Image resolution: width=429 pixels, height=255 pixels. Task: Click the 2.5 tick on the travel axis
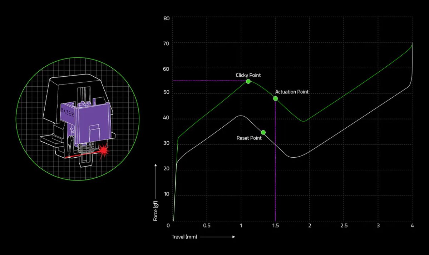click(x=344, y=226)
